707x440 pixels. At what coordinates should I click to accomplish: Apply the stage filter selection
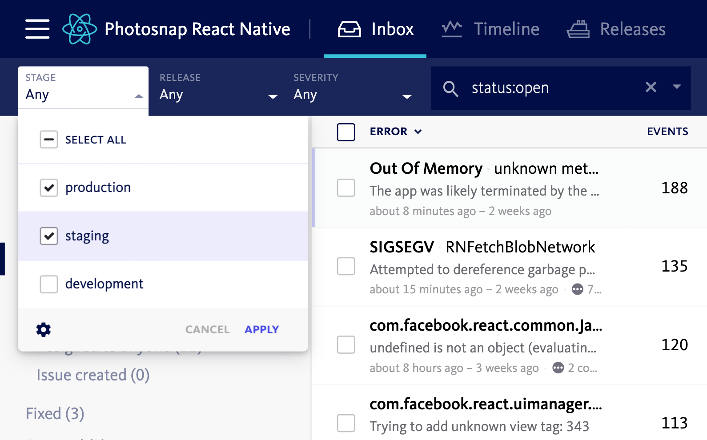(x=262, y=329)
